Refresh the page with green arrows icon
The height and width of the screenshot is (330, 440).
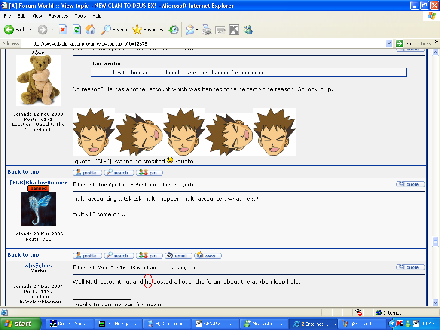tap(76, 30)
